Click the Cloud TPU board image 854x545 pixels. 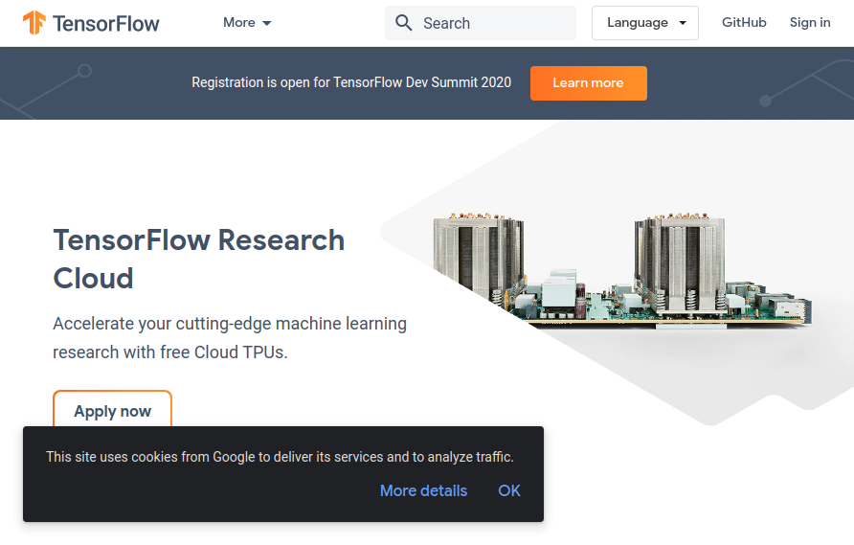point(622,271)
